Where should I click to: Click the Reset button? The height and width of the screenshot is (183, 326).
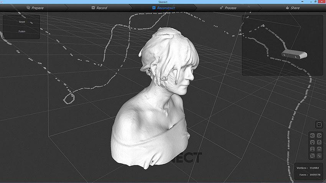point(22,22)
